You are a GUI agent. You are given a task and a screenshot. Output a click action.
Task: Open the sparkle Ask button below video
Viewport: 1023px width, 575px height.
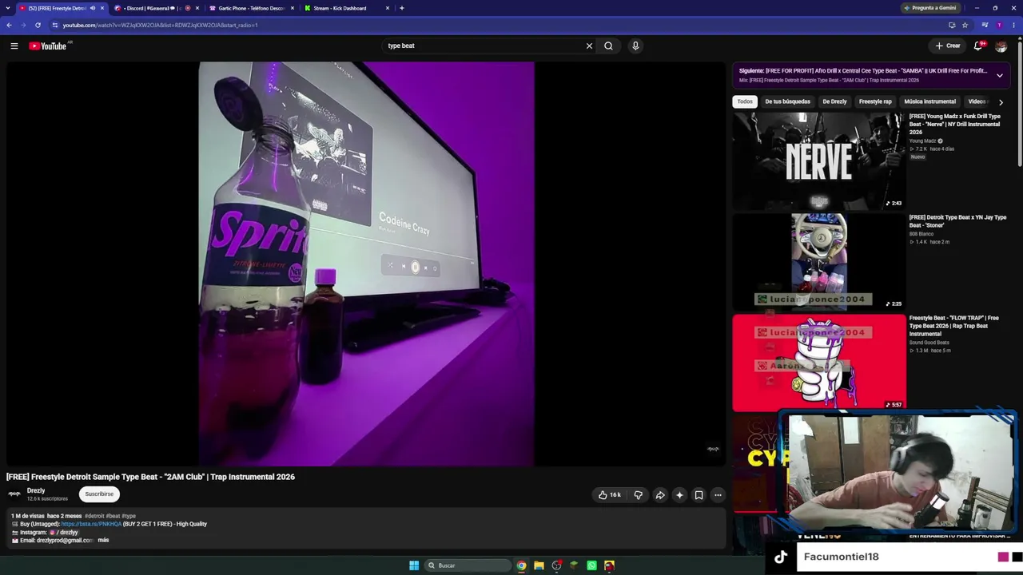pos(679,495)
